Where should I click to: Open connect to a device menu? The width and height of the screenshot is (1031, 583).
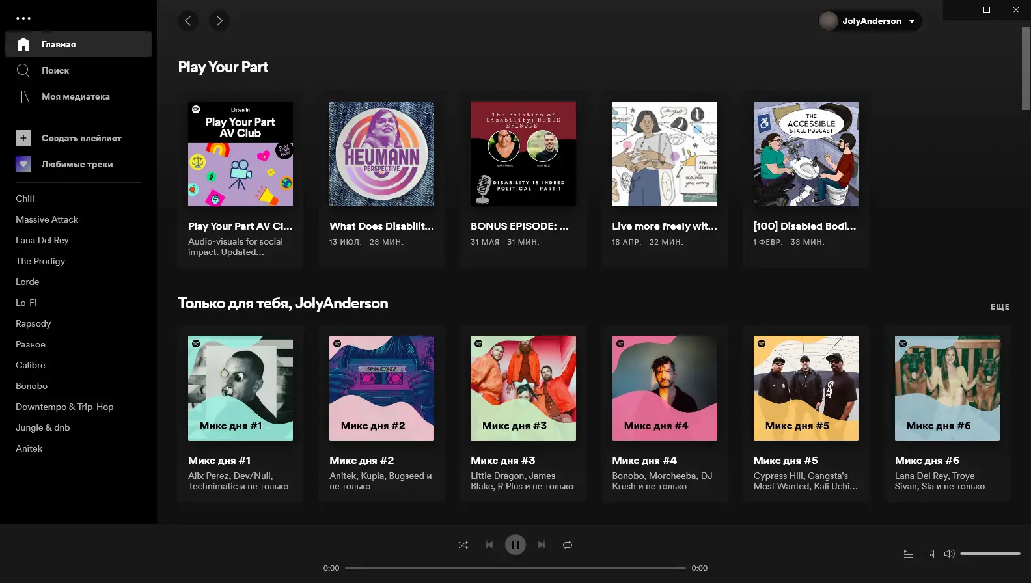(929, 554)
